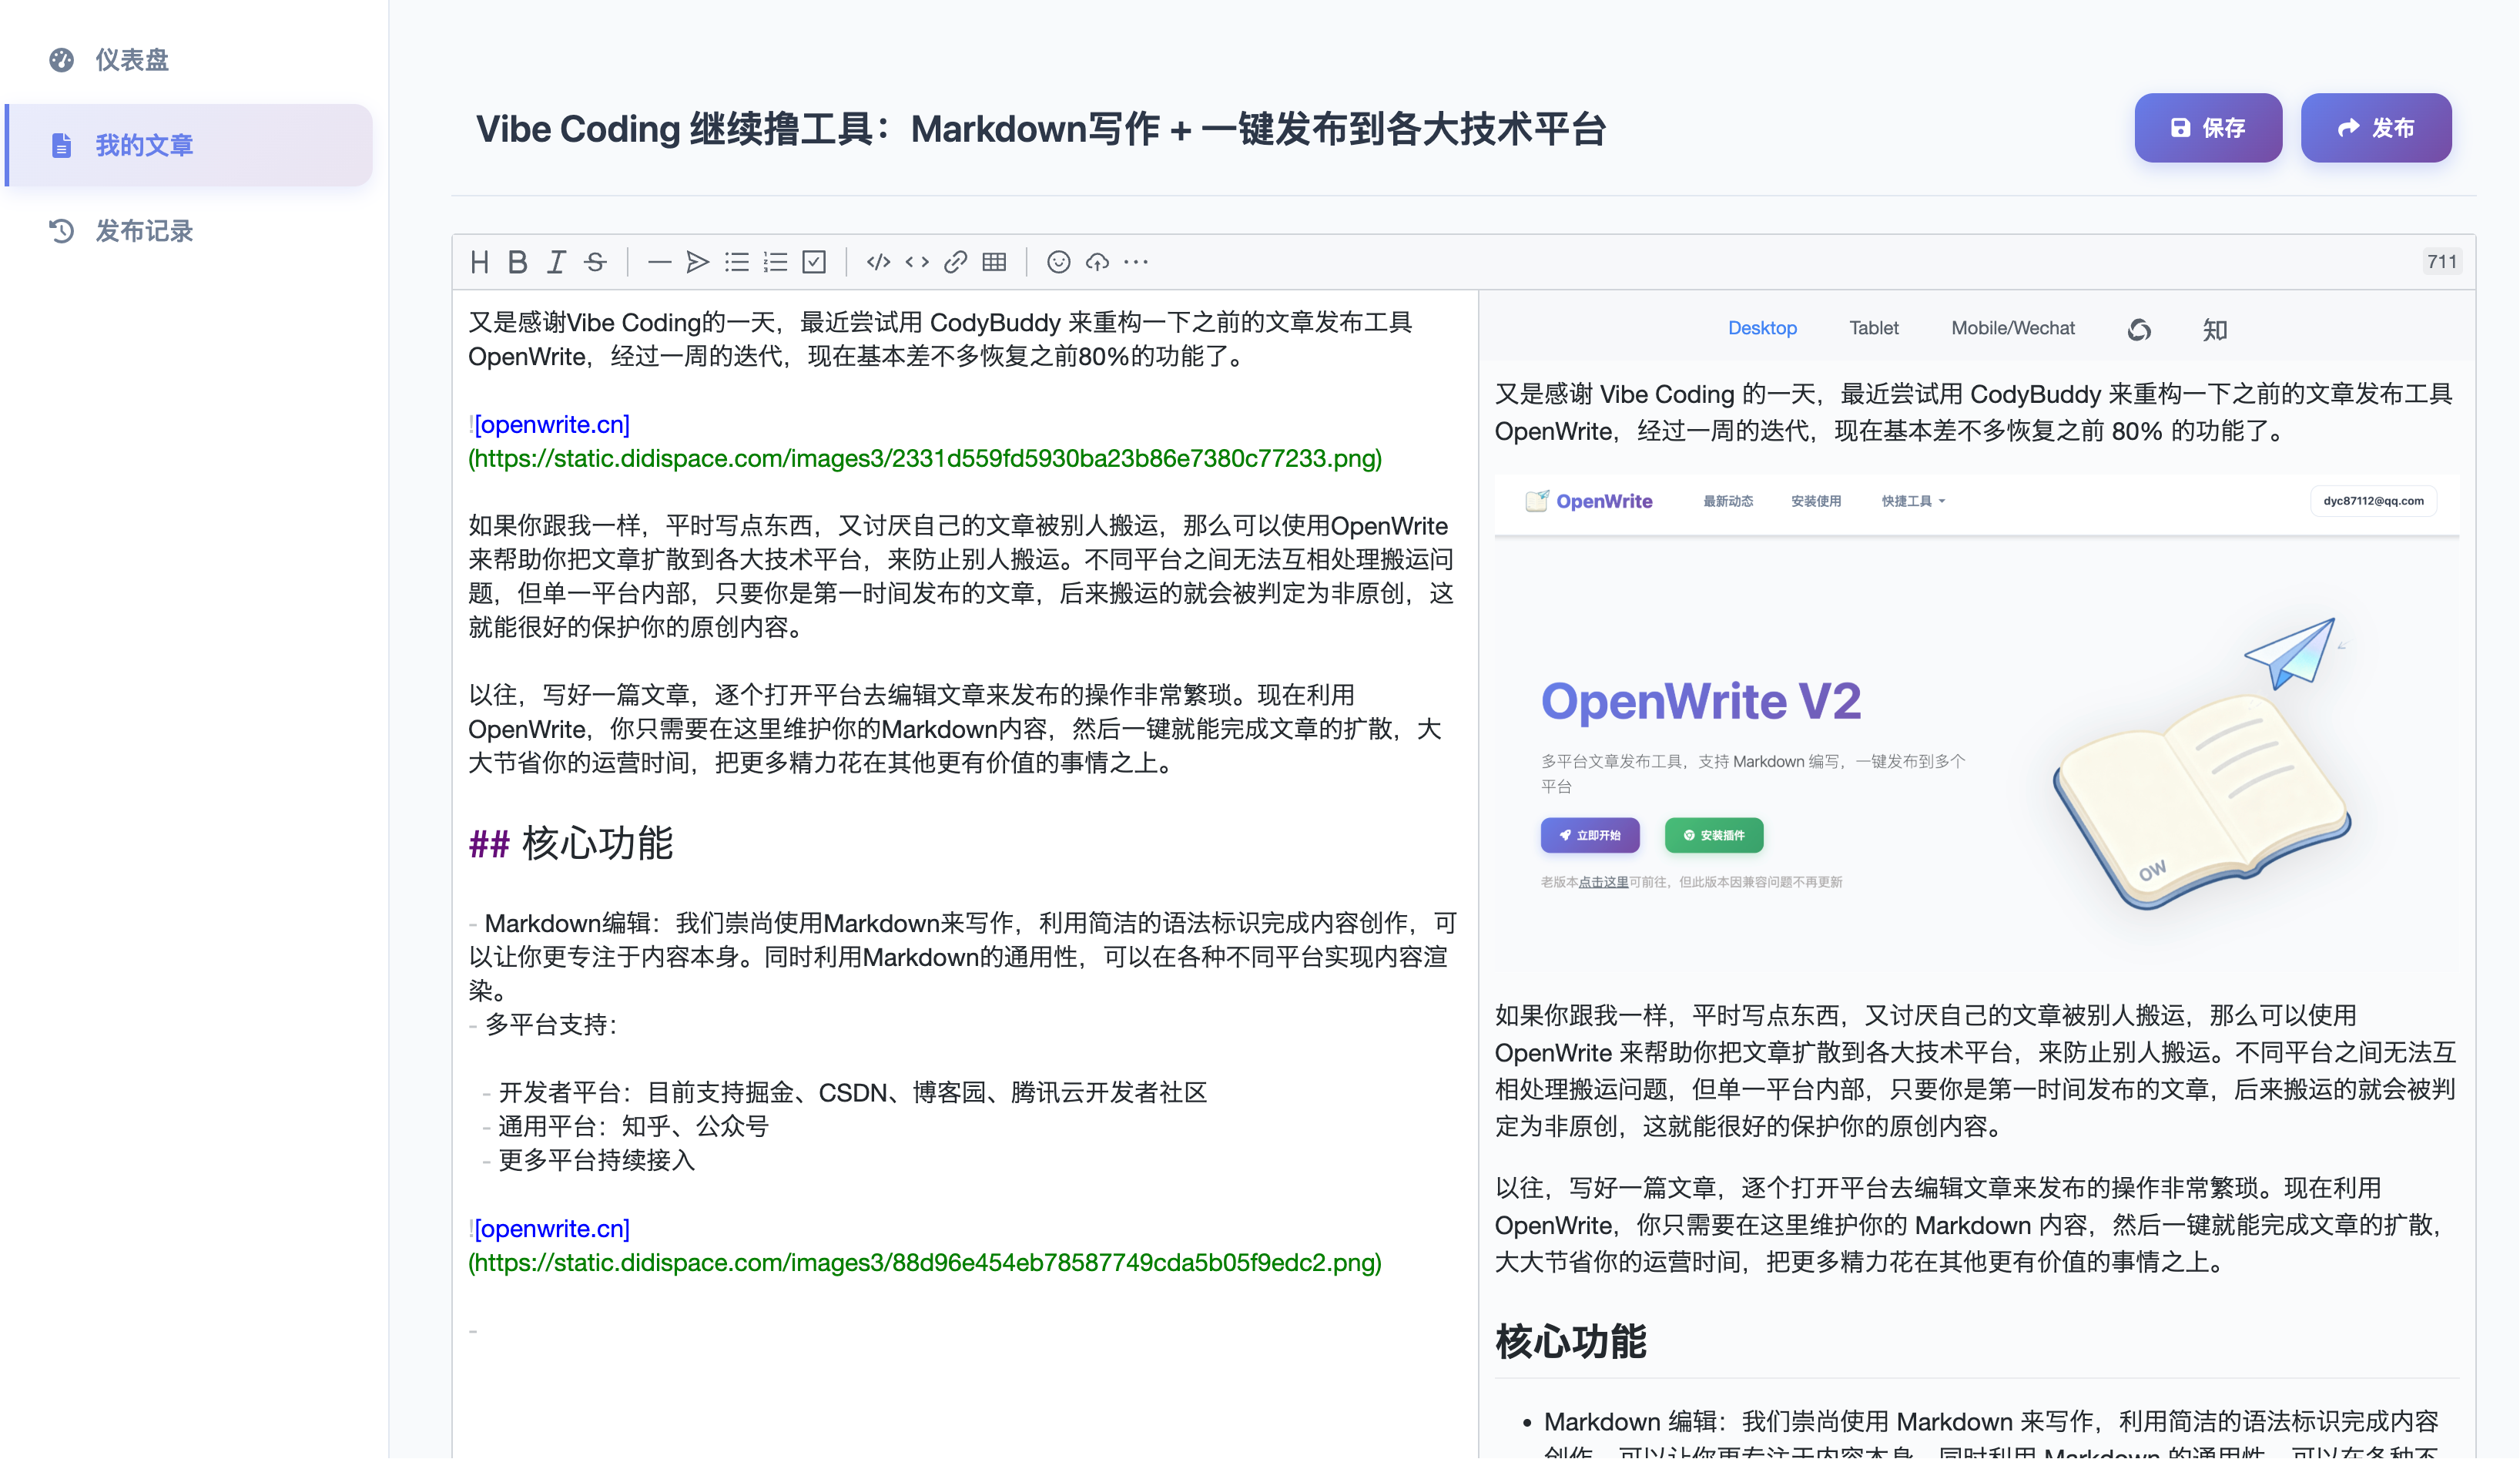
Task: Insert a code block
Action: (x=878, y=262)
